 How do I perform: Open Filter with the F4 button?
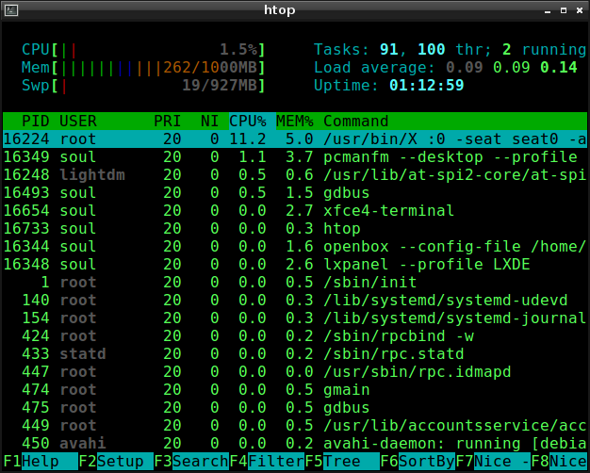pos(267,462)
